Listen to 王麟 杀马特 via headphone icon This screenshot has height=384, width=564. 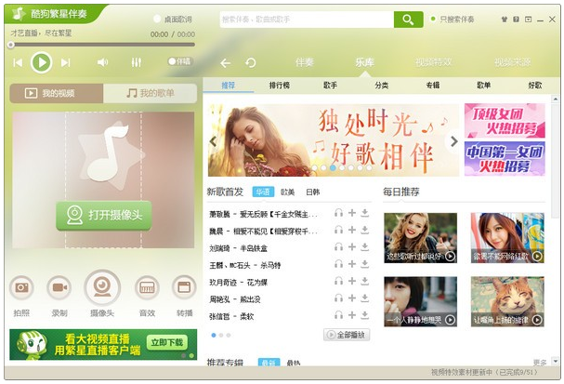click(x=338, y=264)
